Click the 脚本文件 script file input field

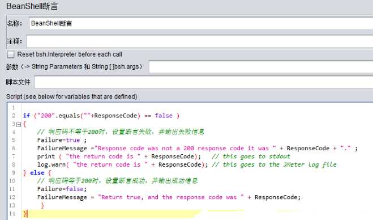pos(204,82)
